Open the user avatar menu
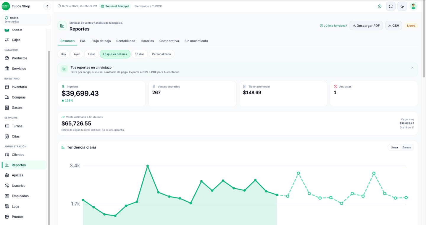This screenshot has height=225, width=426. [413, 6]
